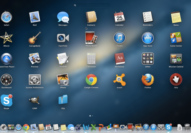Open the Preview app

tap(35, 58)
